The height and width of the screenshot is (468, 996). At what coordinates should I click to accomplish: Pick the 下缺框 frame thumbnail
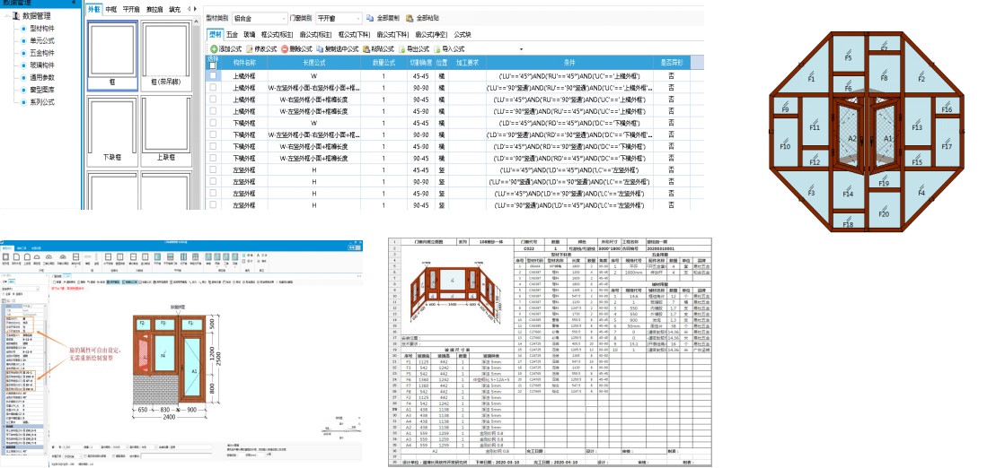(112, 130)
